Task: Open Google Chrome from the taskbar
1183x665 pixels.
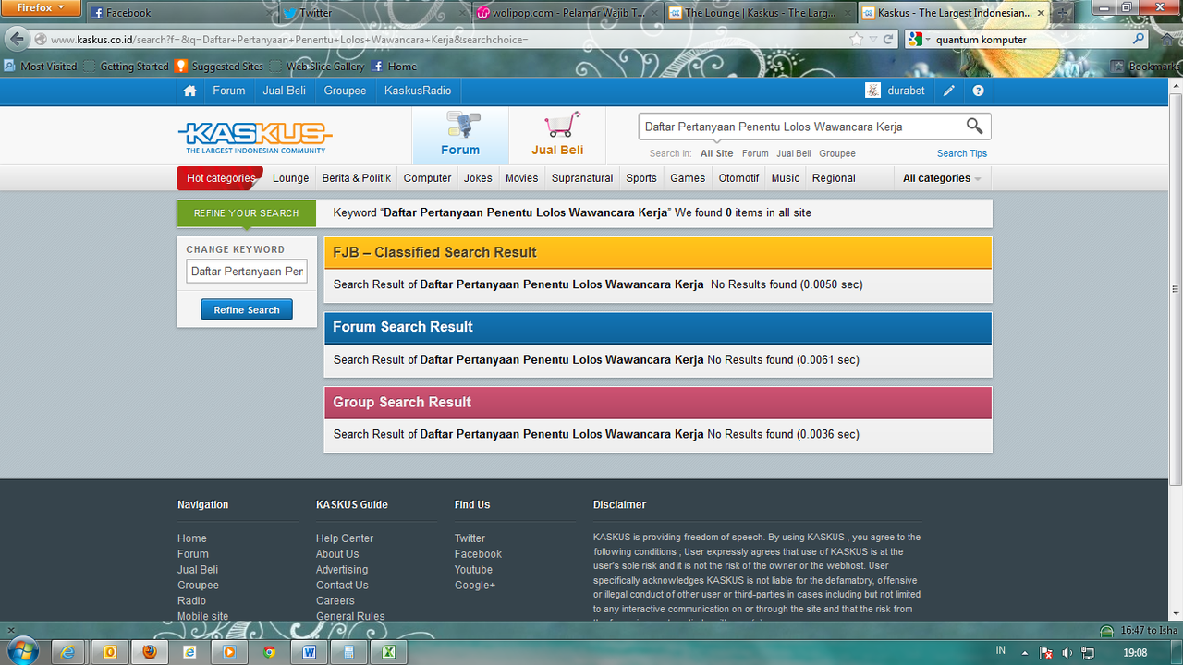Action: click(x=269, y=651)
